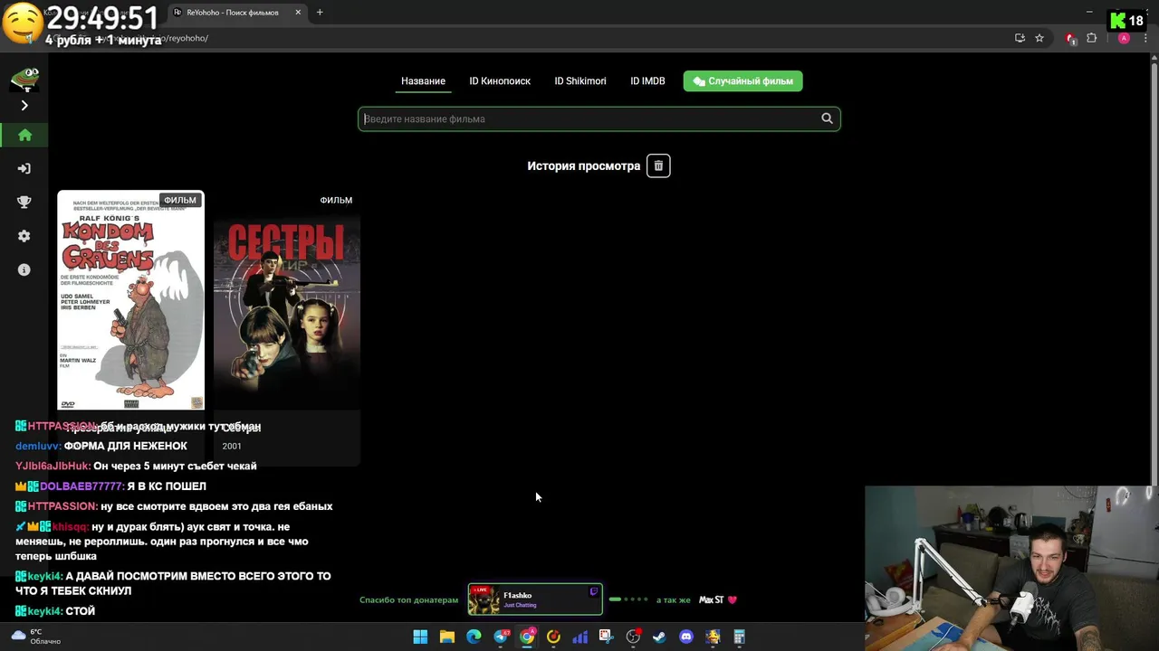Click the История просмотра heading
The height and width of the screenshot is (651, 1159).
click(583, 165)
